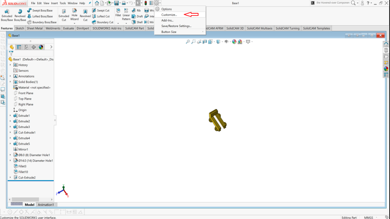Expand hidden FeatureManager tabs chevron
The height and width of the screenshot is (219, 390).
coord(51,47)
